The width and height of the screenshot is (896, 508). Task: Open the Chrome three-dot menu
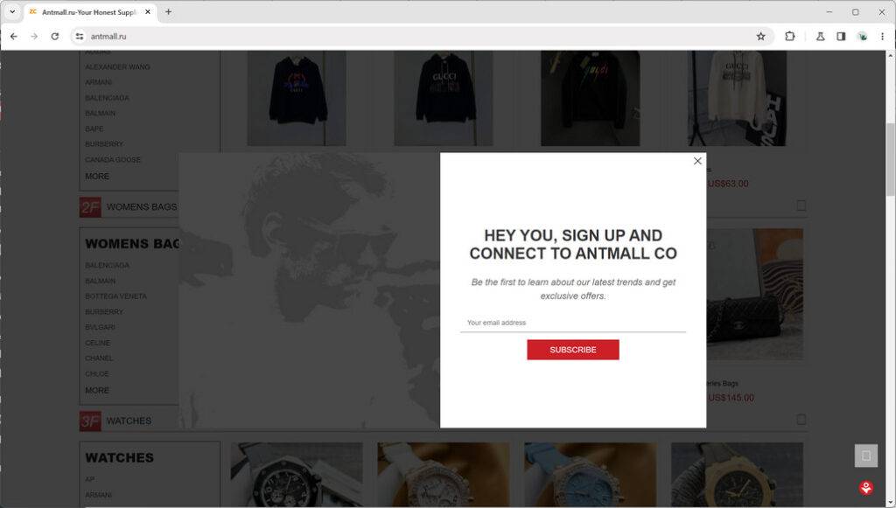pyautogui.click(x=882, y=37)
